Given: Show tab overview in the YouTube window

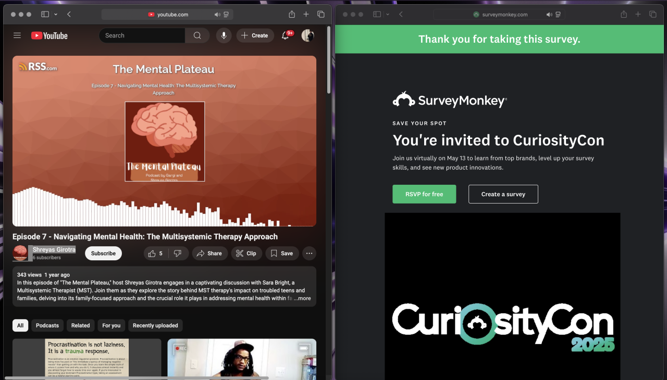Looking at the screenshot, I should click(321, 15).
